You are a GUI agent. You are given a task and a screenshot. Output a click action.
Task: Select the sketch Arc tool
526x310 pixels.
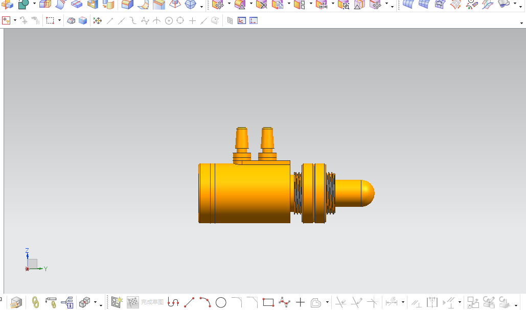(x=205, y=303)
